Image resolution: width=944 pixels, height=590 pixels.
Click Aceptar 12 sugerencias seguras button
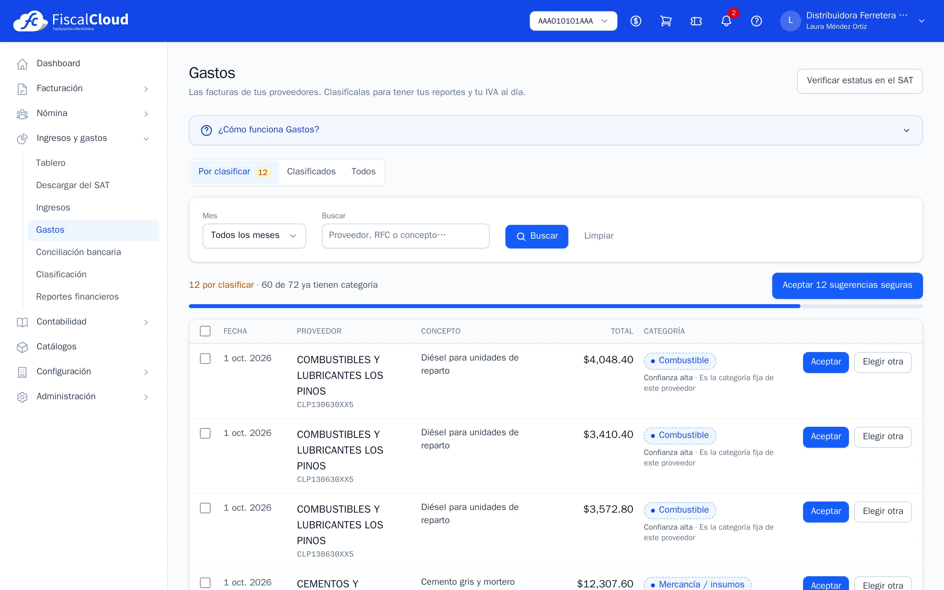point(847,285)
